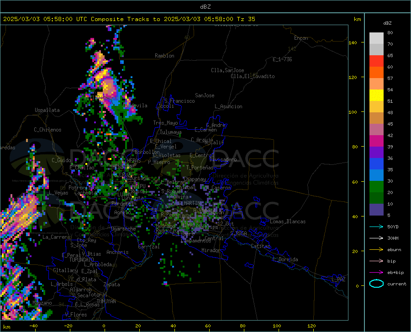The width and height of the screenshot is (411, 332).
Task: Click the 'TUNUYAN' map label
Action: (x=106, y=301)
